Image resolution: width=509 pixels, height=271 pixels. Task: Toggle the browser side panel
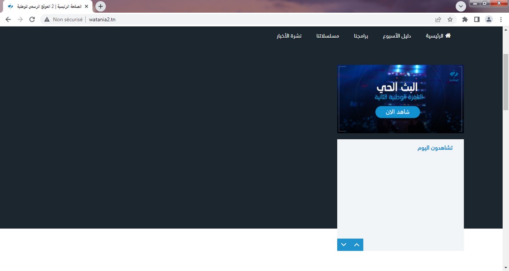pyautogui.click(x=477, y=19)
